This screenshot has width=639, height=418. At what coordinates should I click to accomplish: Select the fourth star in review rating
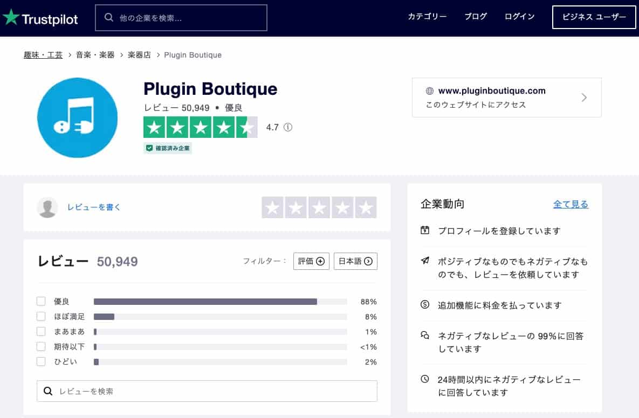(x=342, y=207)
